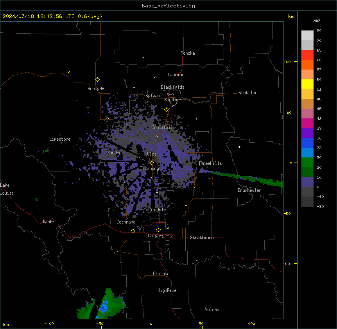Click the km label at bottom left
This screenshot has width=337, height=329.
pyautogui.click(x=6, y=324)
